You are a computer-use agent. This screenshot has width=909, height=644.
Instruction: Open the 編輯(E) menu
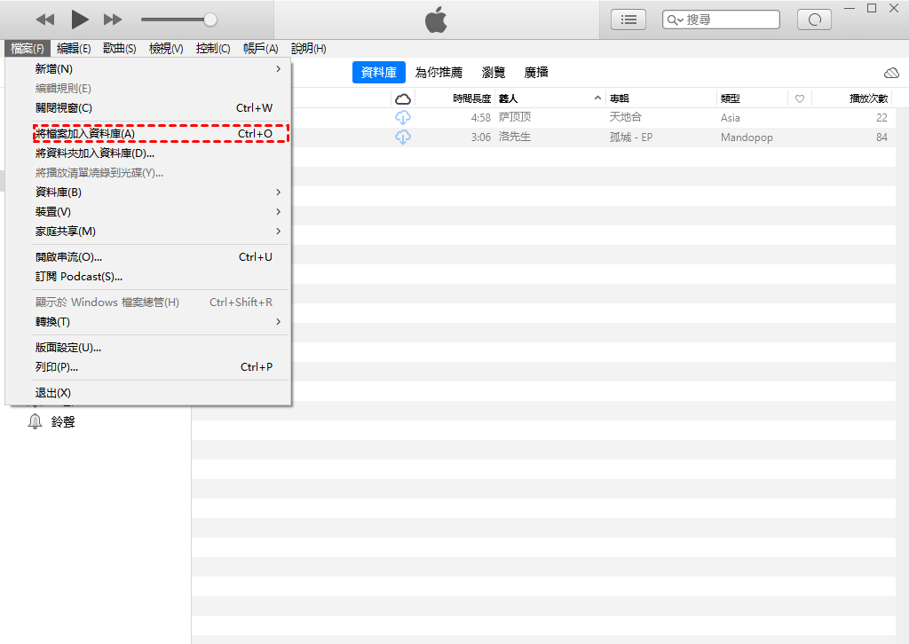tap(74, 49)
